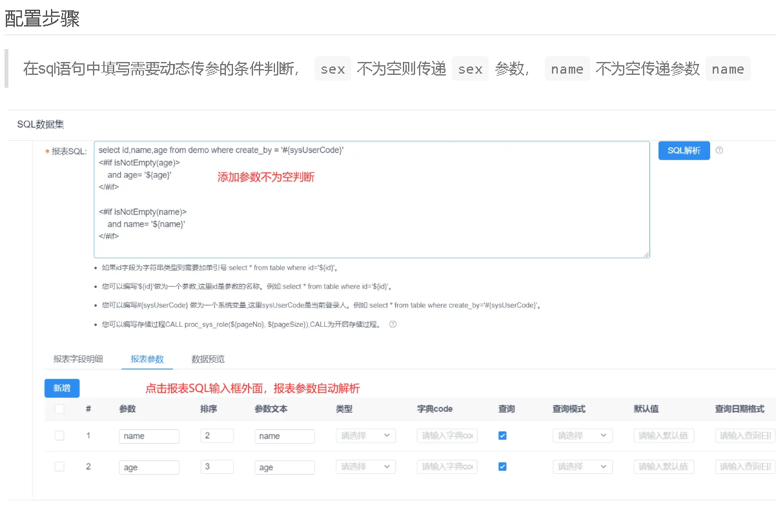Check the row checkbox for parameter age
This screenshot has width=776, height=514.
pos(59,466)
